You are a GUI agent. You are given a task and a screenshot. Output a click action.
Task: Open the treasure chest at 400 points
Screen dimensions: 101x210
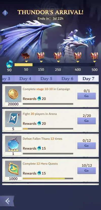[78, 56]
